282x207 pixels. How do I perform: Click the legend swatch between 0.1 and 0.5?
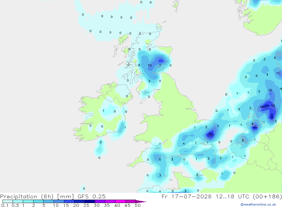pos(8,201)
